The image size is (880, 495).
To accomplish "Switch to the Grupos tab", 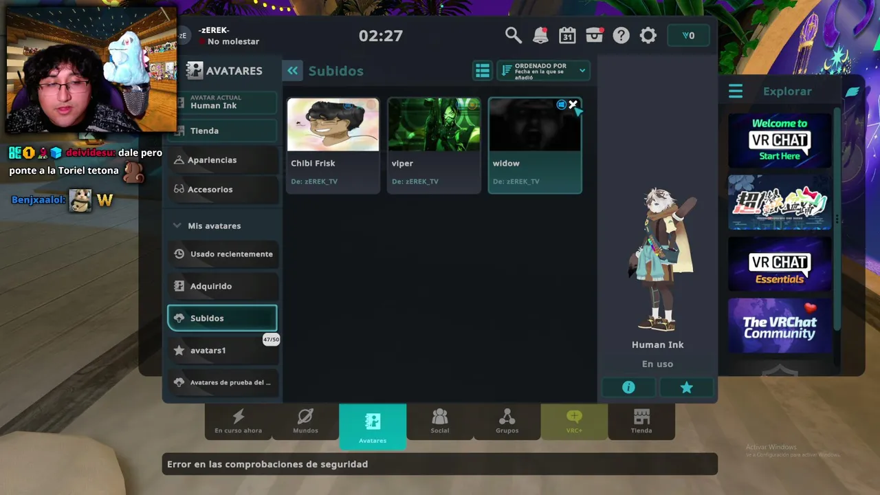I will tap(507, 421).
